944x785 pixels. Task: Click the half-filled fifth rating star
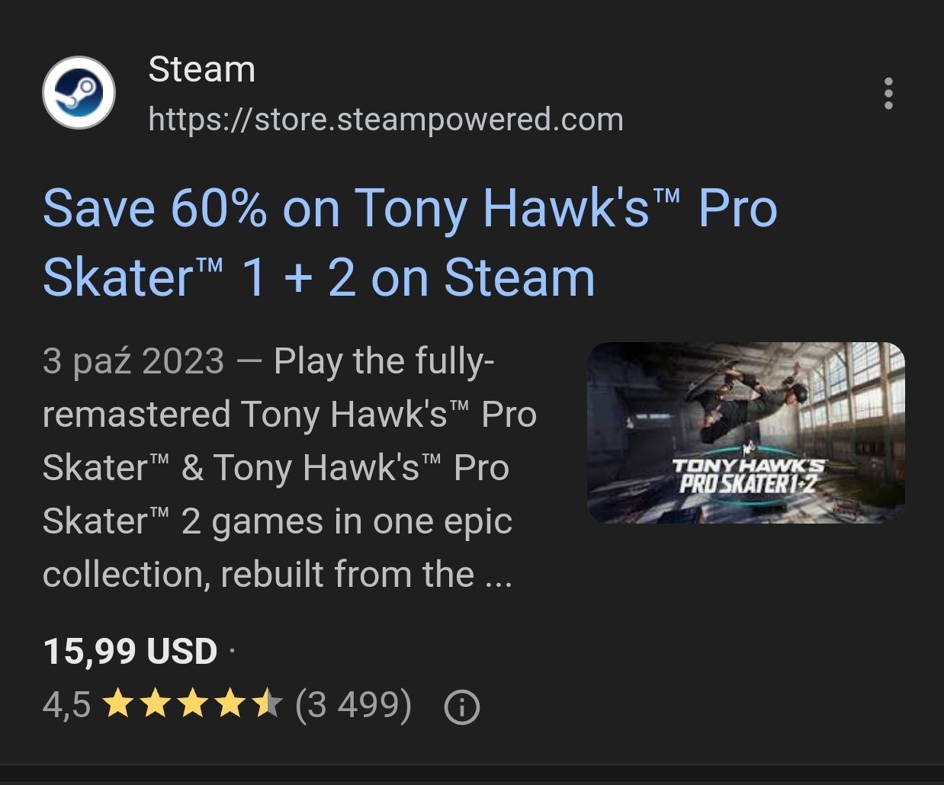268,703
